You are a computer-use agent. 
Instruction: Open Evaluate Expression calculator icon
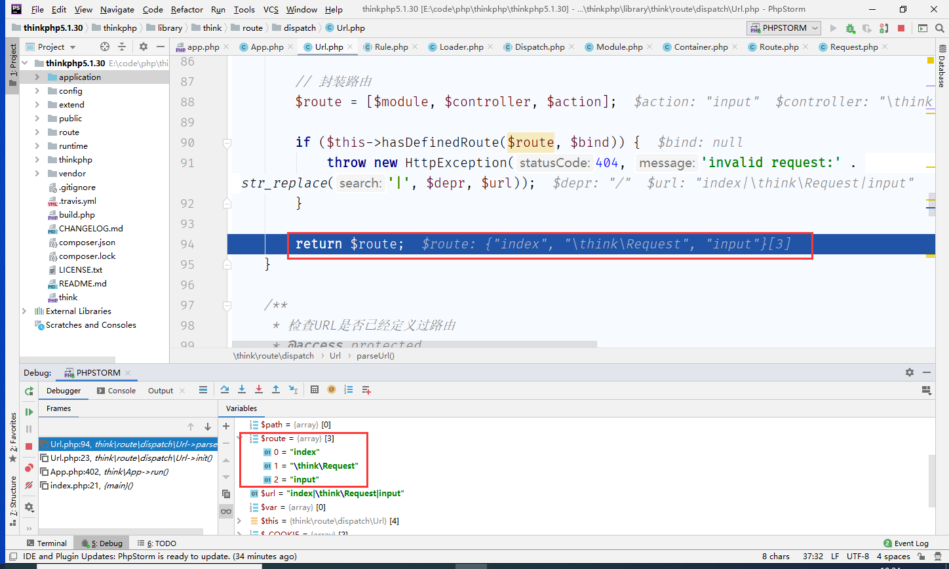315,389
